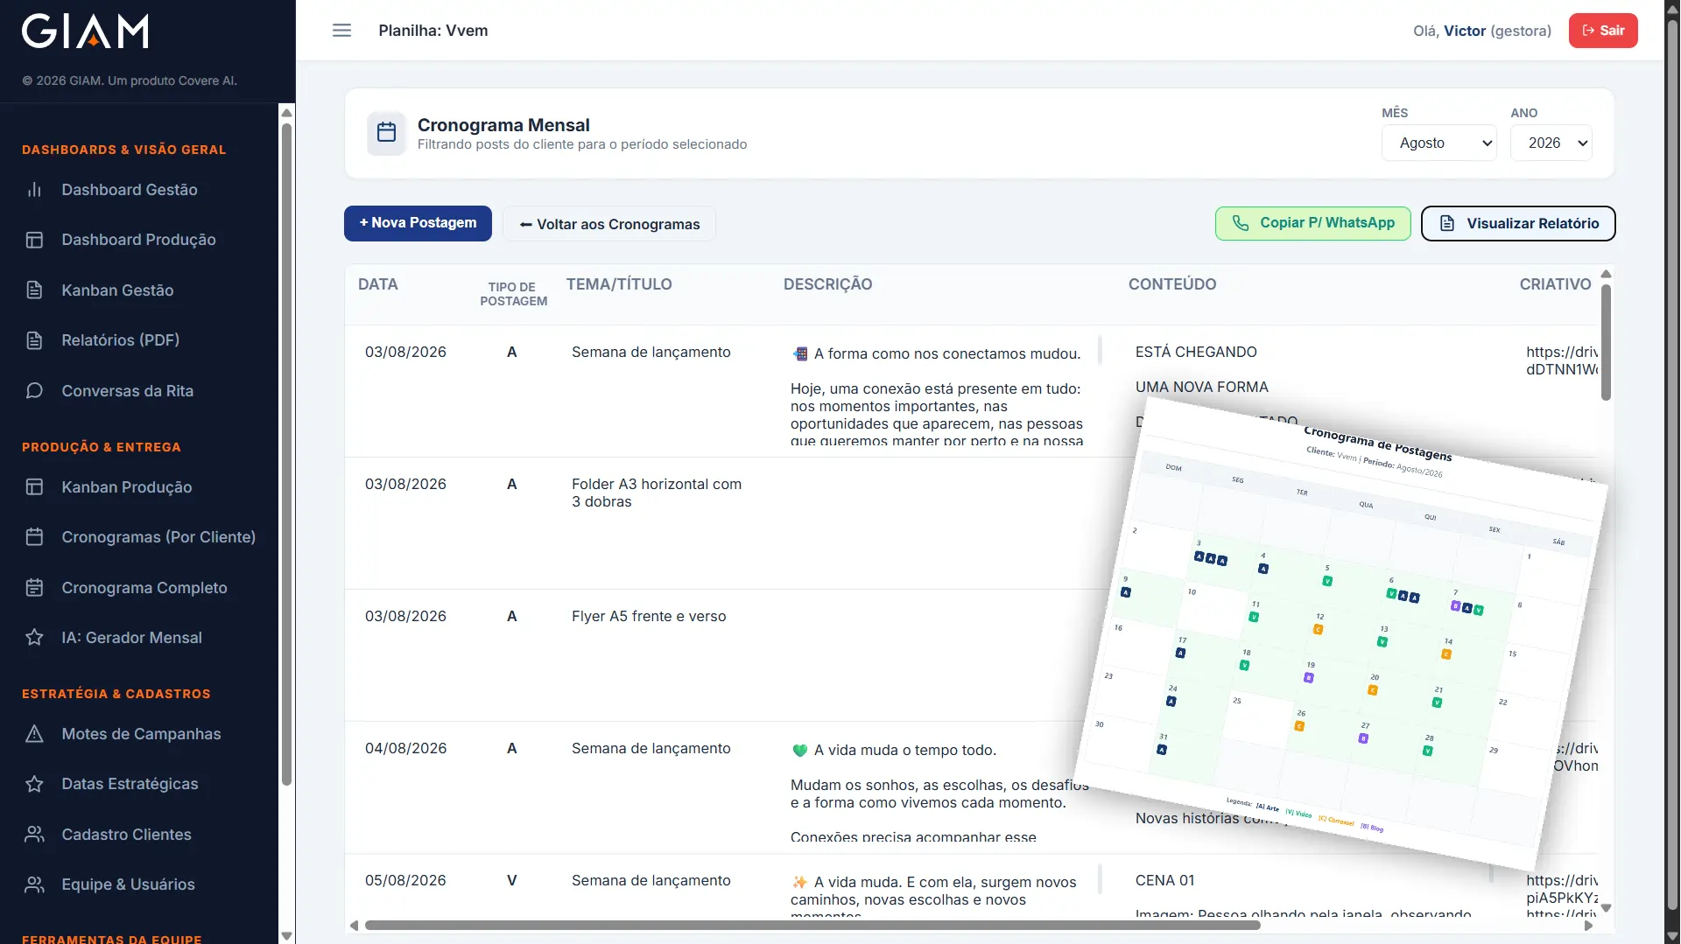
Task: Click Copiar P/ WhatsApp button
Action: tap(1312, 223)
